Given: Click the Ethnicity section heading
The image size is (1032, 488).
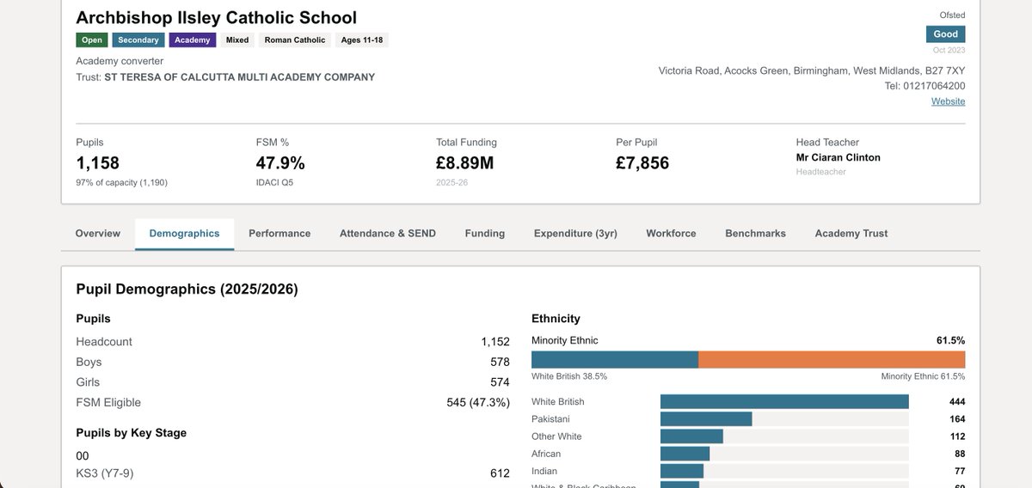Looking at the screenshot, I should pyautogui.click(x=556, y=319).
